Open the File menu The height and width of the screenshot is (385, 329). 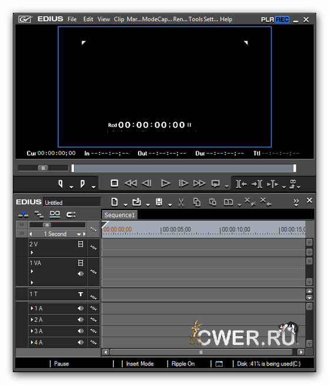coord(72,19)
